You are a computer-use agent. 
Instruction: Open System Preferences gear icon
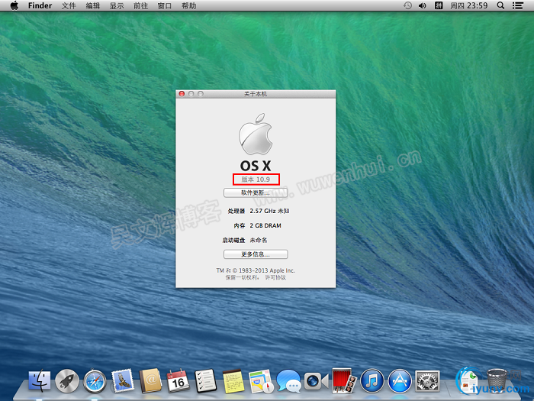(x=427, y=380)
